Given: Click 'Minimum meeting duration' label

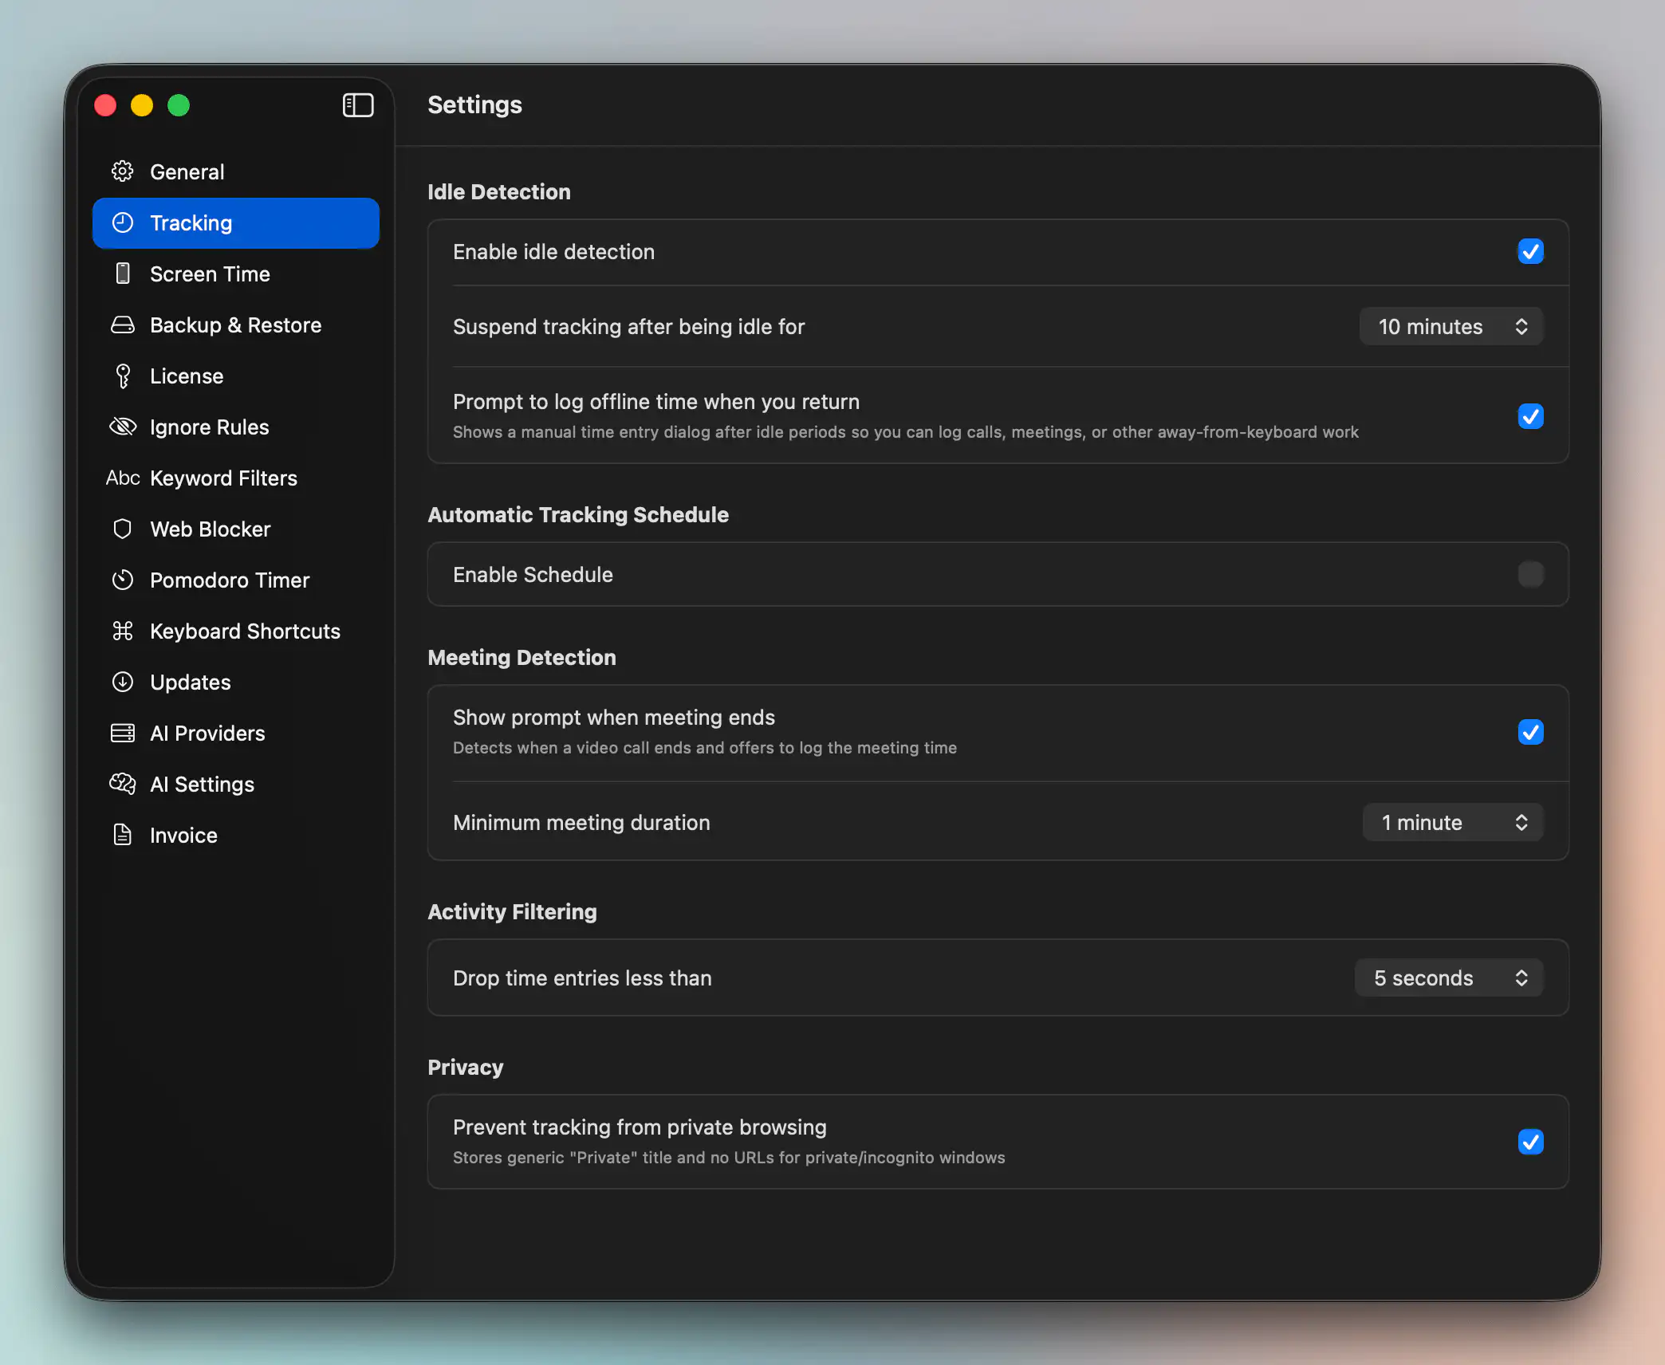Looking at the screenshot, I should click(x=581, y=822).
